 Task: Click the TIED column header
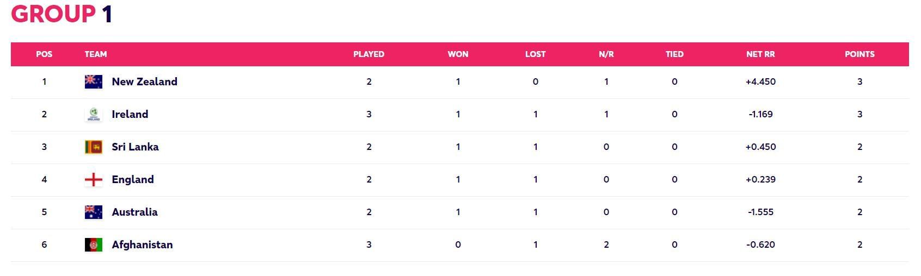click(x=674, y=54)
